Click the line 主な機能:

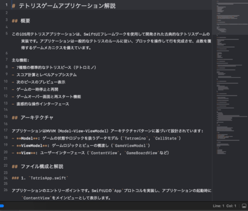pyautogui.click(x=21, y=60)
